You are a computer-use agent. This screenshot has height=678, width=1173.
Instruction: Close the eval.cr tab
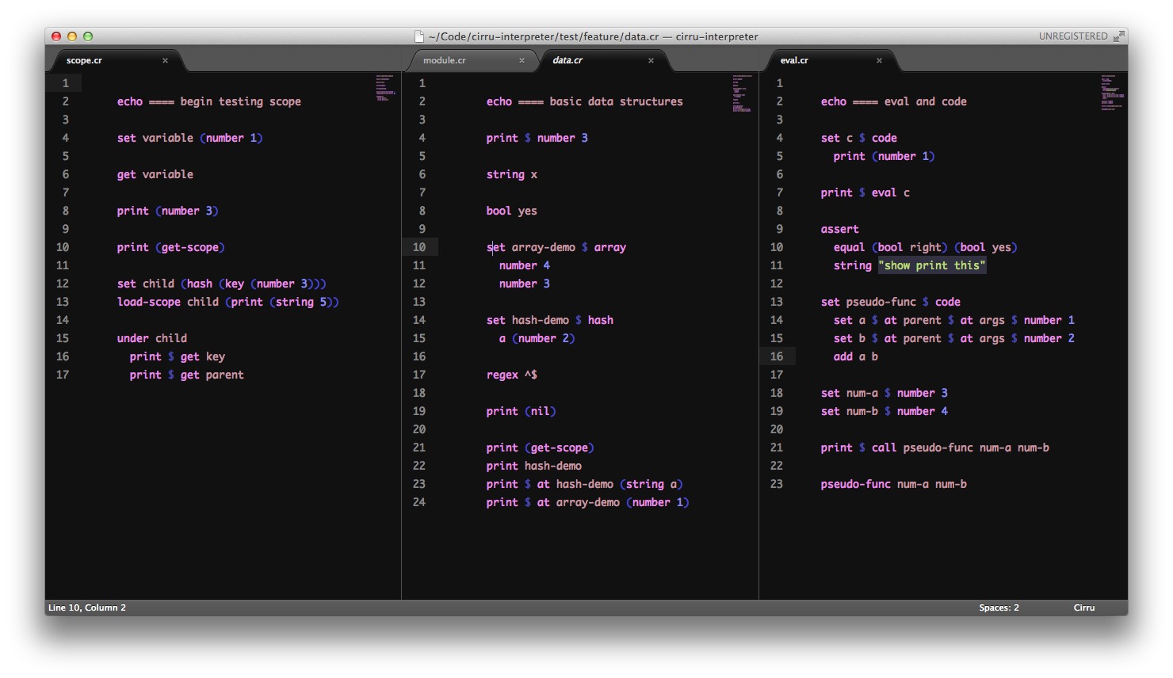point(879,60)
